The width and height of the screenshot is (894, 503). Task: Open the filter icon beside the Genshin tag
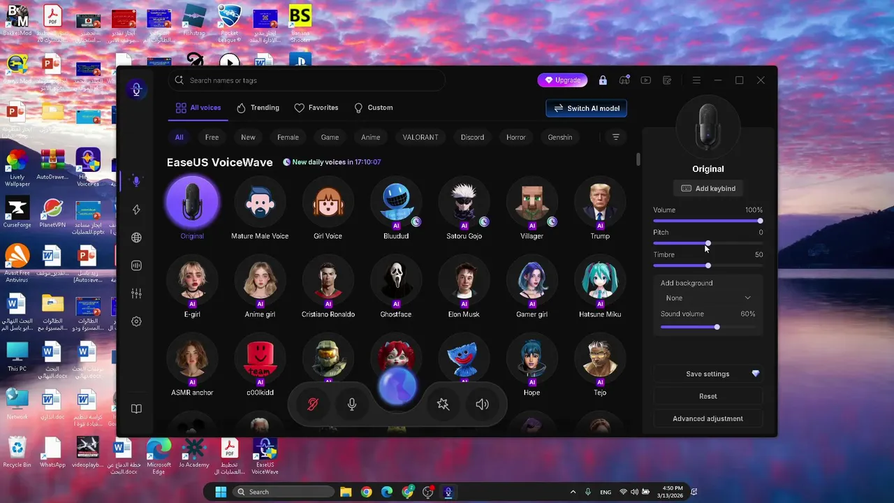pos(616,138)
